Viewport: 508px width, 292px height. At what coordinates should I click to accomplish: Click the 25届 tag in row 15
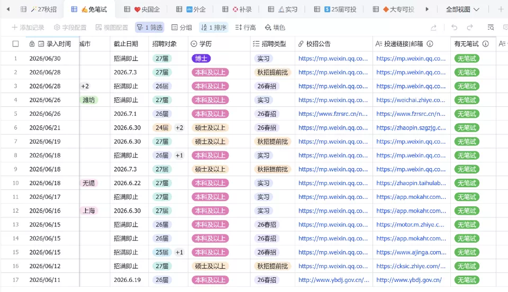point(162,252)
